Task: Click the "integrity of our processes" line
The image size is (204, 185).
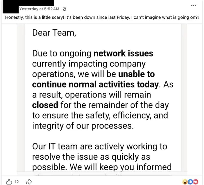Action: (x=83, y=126)
